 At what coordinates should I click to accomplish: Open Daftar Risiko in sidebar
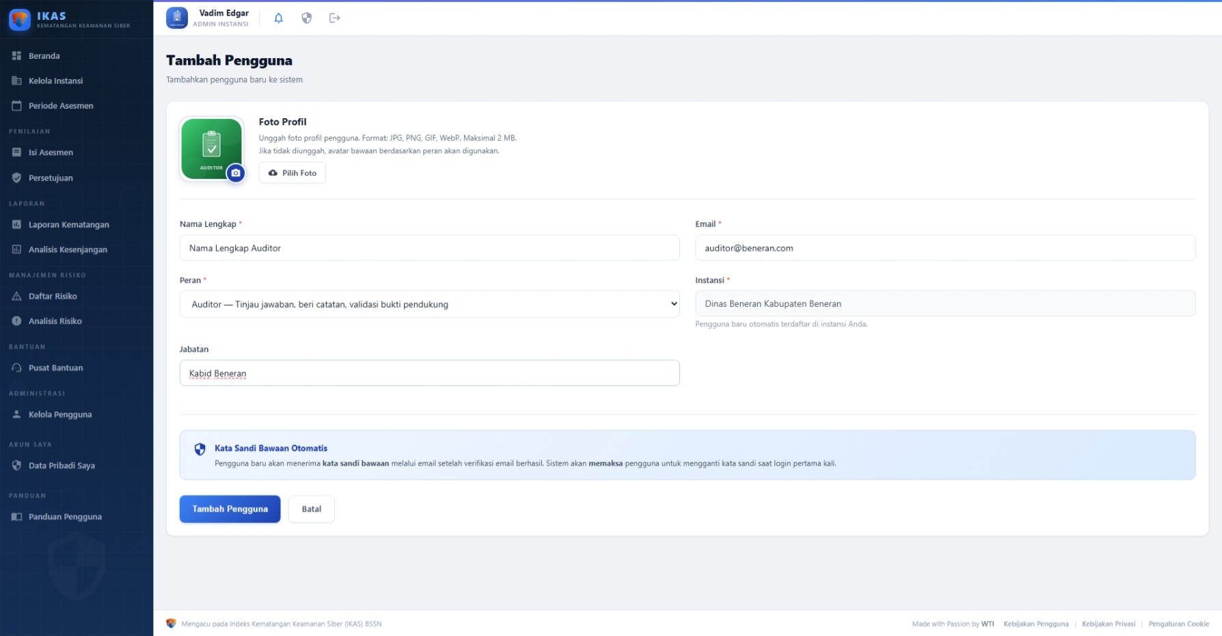pos(53,296)
